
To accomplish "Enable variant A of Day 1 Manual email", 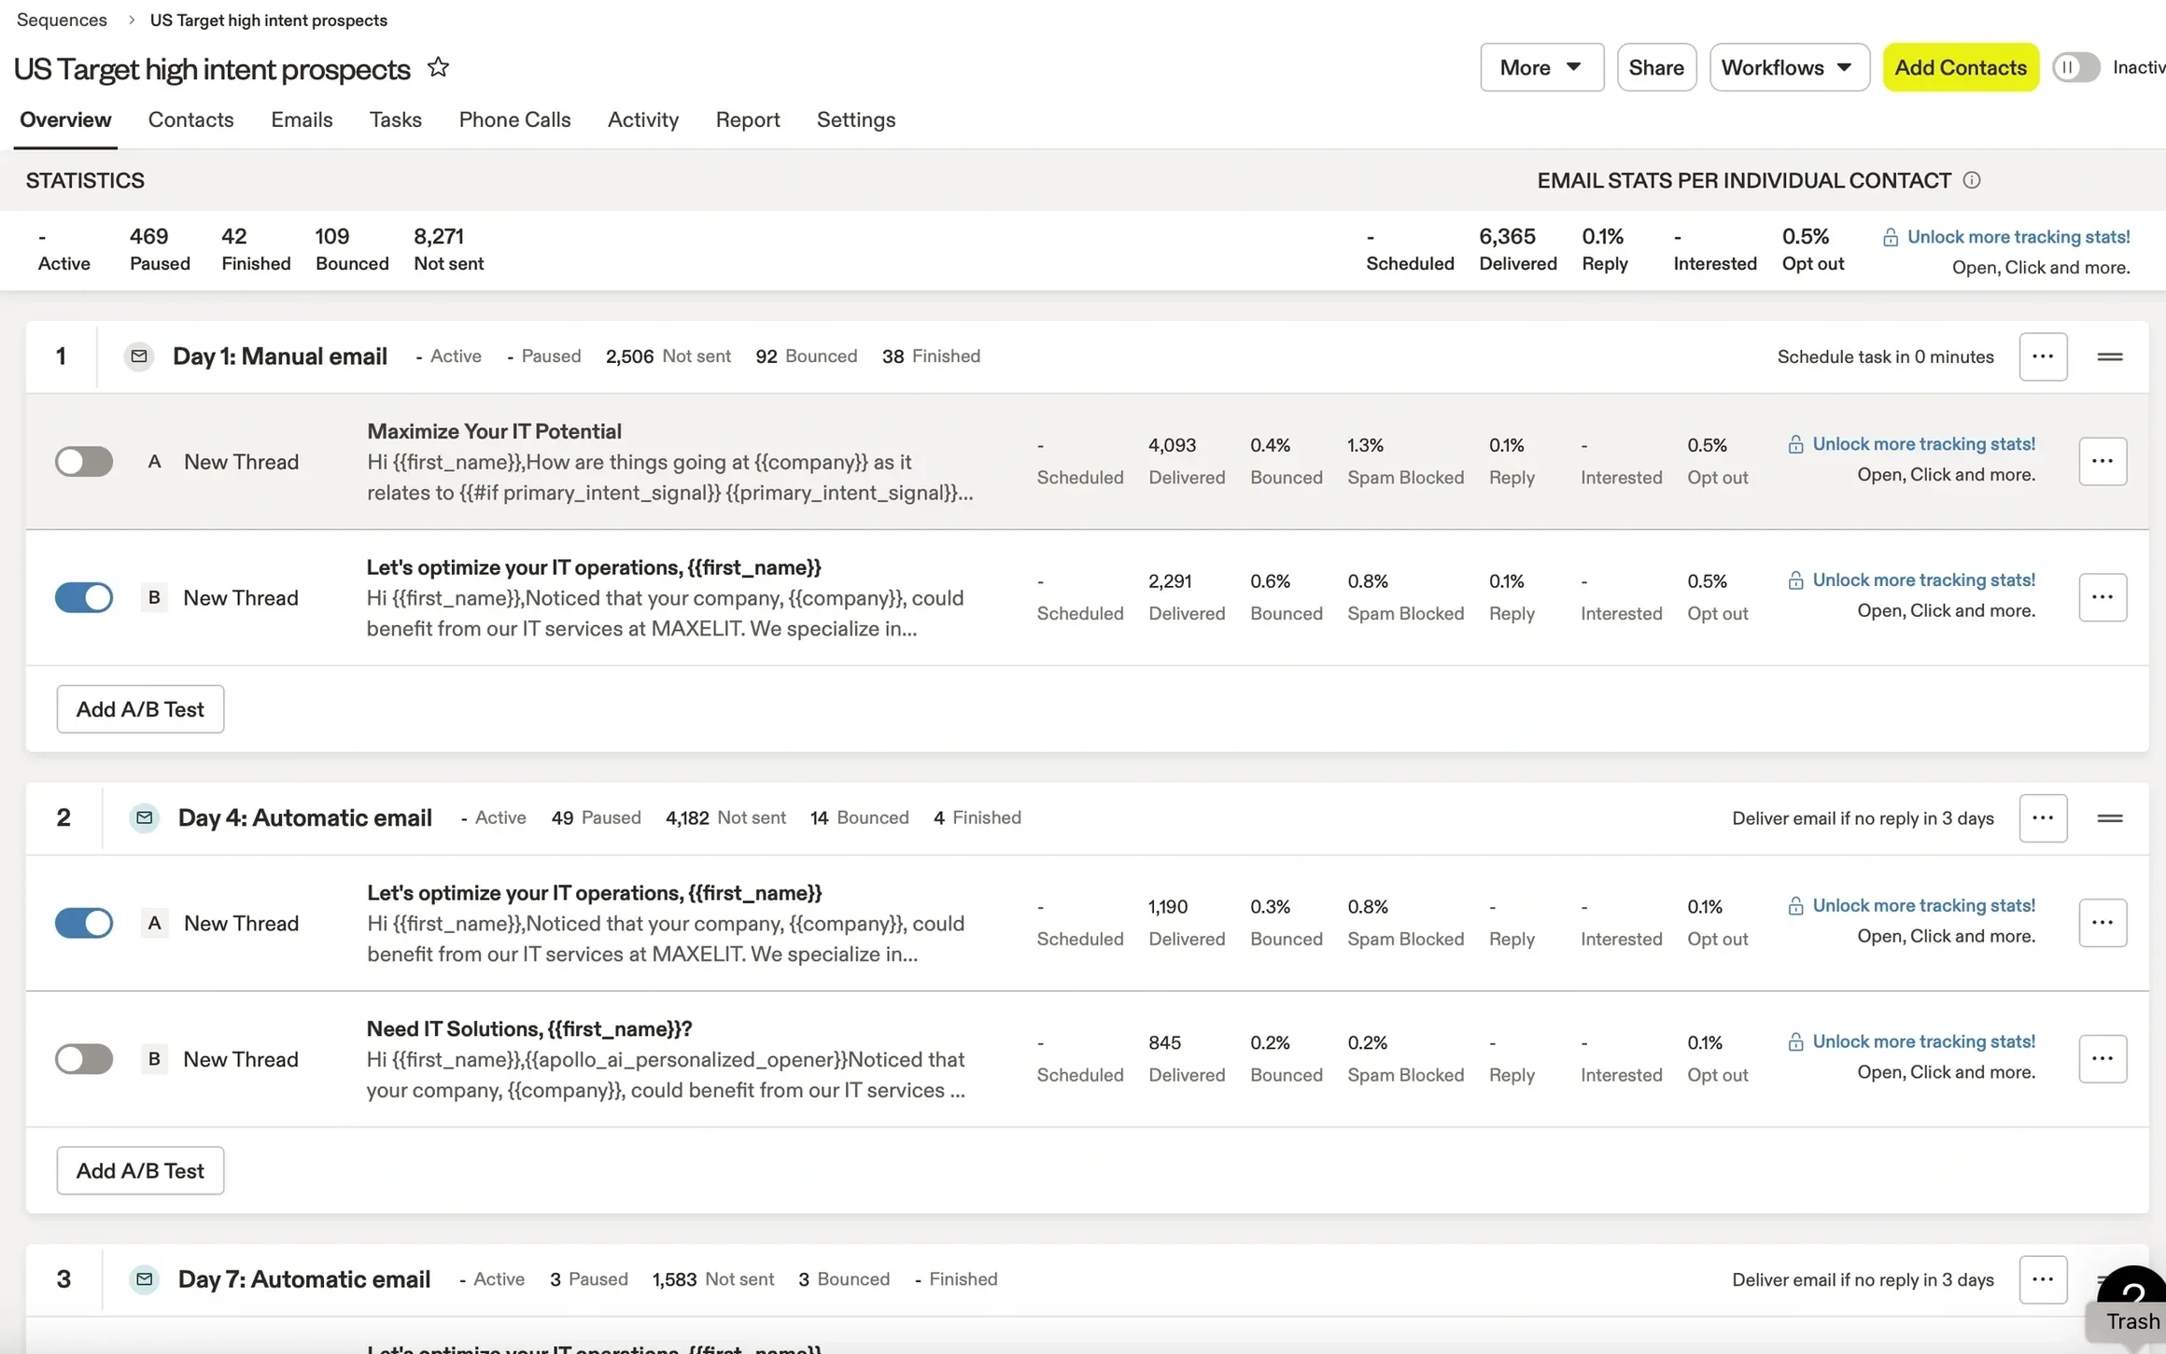I will click(x=84, y=461).
